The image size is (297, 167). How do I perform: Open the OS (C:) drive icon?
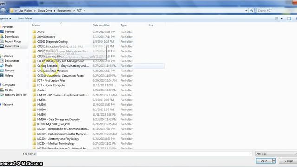click(2, 90)
